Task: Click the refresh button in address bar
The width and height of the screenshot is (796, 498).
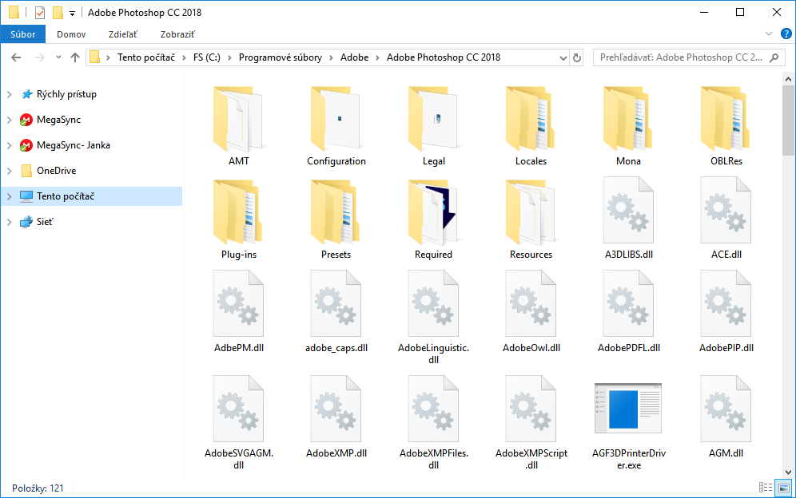Action: [x=577, y=57]
